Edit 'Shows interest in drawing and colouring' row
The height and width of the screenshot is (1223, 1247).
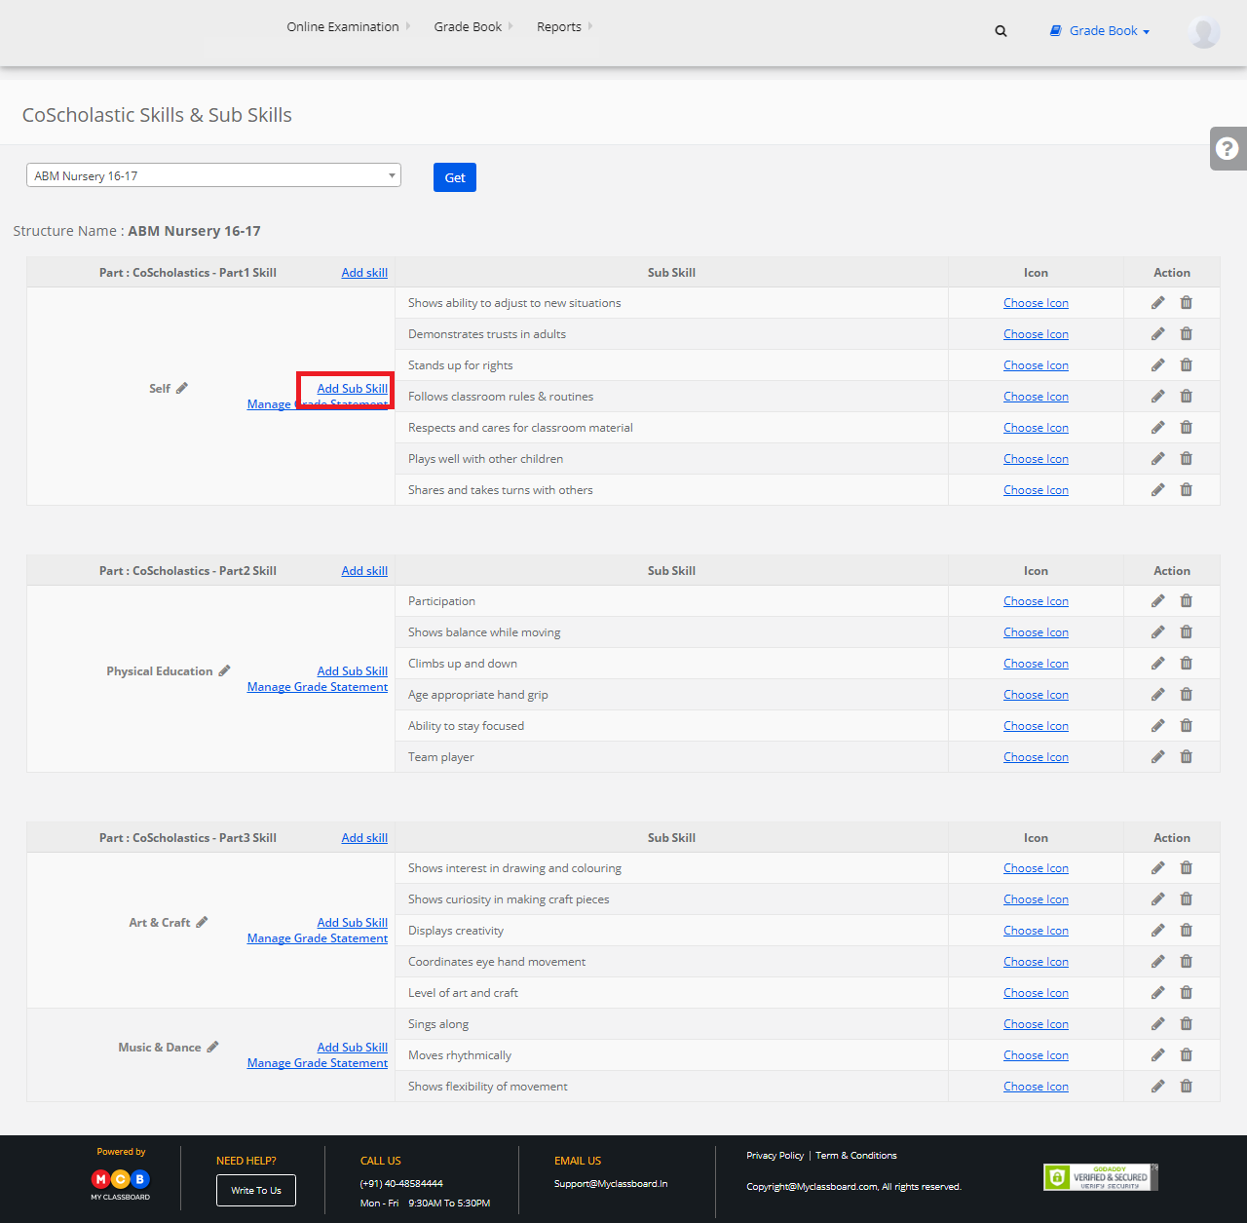(1157, 868)
